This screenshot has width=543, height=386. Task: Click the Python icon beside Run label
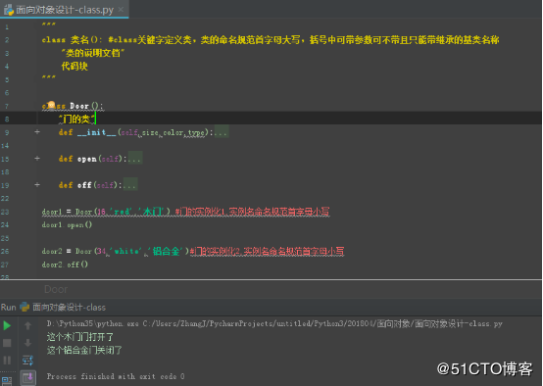click(x=25, y=307)
